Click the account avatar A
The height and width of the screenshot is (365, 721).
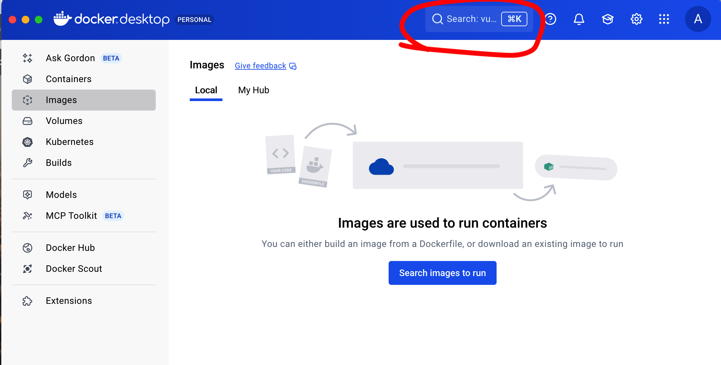[698, 19]
